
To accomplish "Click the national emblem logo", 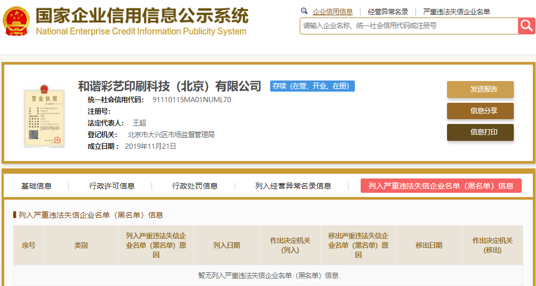I will pos(16,21).
